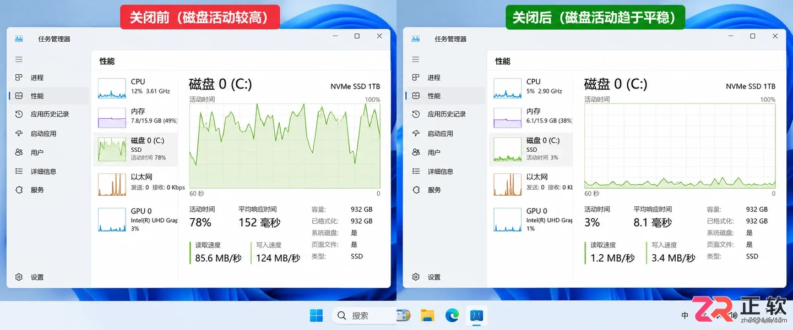Viewport: 793px width, 330px height.
Task: Select 启动应用 label in 关闭后 window
Action: (441, 133)
